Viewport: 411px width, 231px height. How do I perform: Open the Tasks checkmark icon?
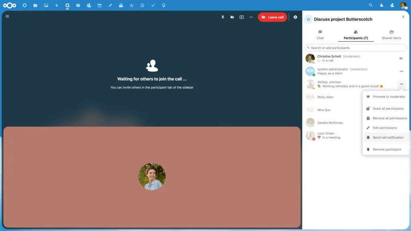click(153, 5)
